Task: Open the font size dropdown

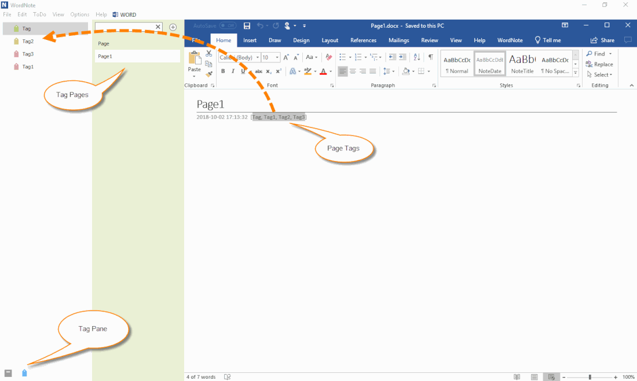Action: coord(277,57)
